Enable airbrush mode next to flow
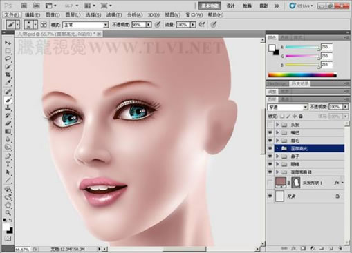Image resolution: width=352 pixels, height=253 pixels. [202, 24]
